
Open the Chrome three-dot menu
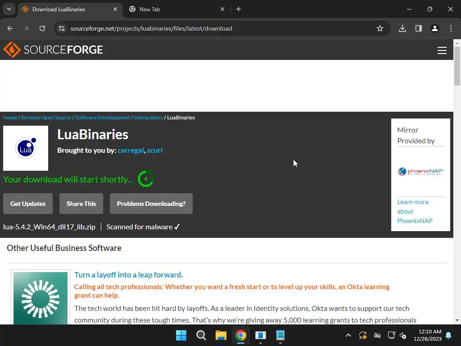[x=451, y=28]
